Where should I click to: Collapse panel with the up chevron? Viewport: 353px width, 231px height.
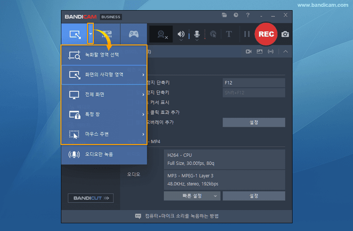[285, 52]
